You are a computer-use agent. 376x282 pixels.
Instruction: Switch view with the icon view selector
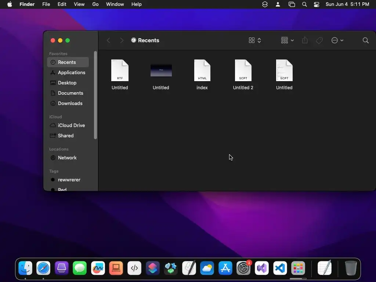pyautogui.click(x=255, y=40)
